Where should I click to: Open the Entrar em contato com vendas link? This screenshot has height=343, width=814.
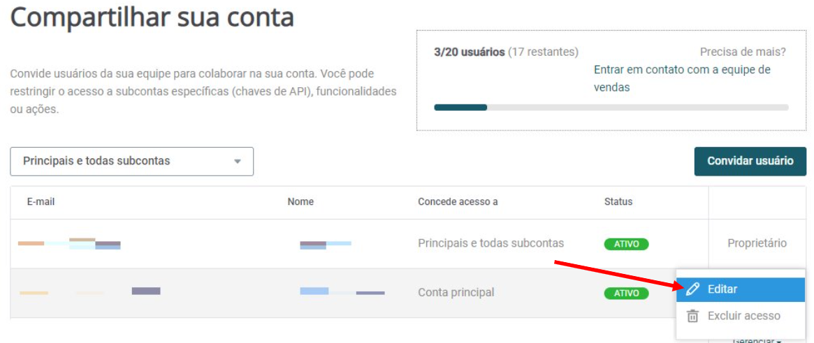681,78
